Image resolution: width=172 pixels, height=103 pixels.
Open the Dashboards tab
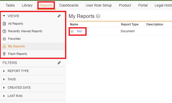69,5
